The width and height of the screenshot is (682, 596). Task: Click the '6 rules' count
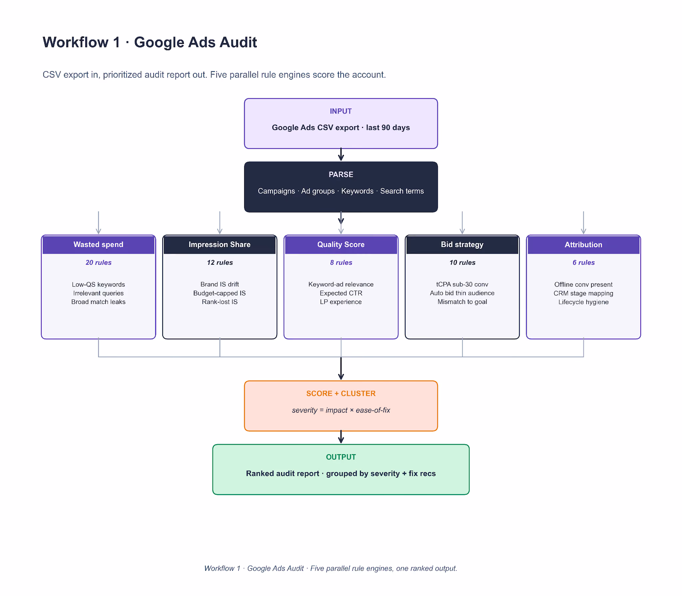(x=583, y=262)
